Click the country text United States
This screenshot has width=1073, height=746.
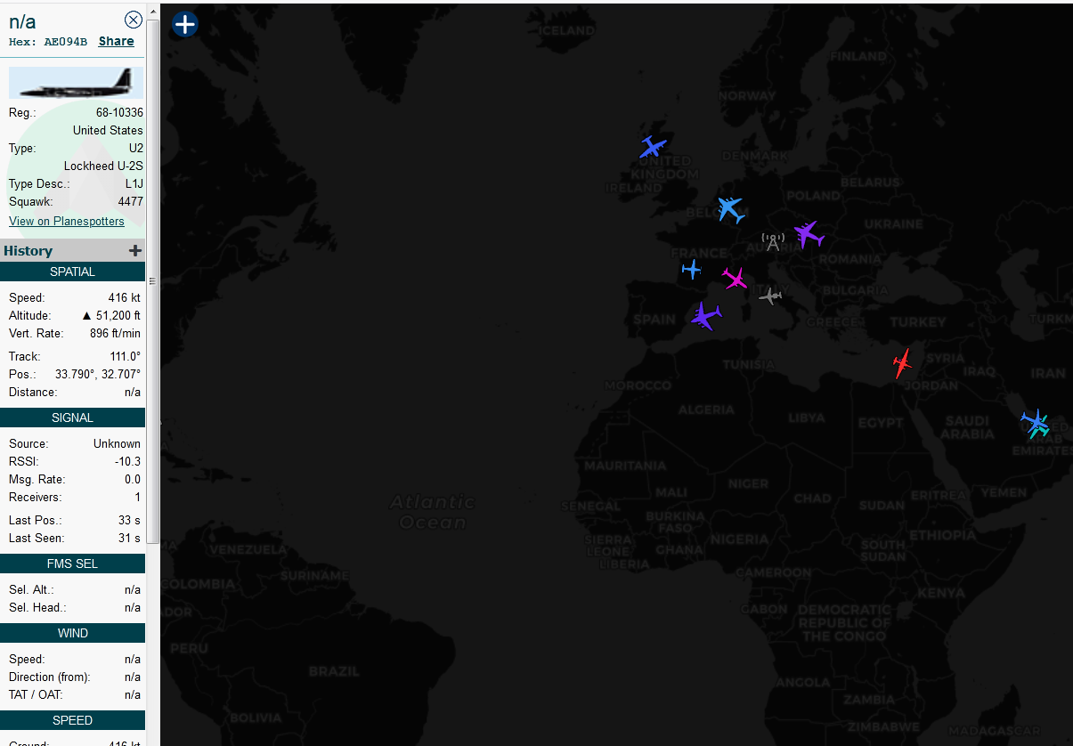(108, 130)
